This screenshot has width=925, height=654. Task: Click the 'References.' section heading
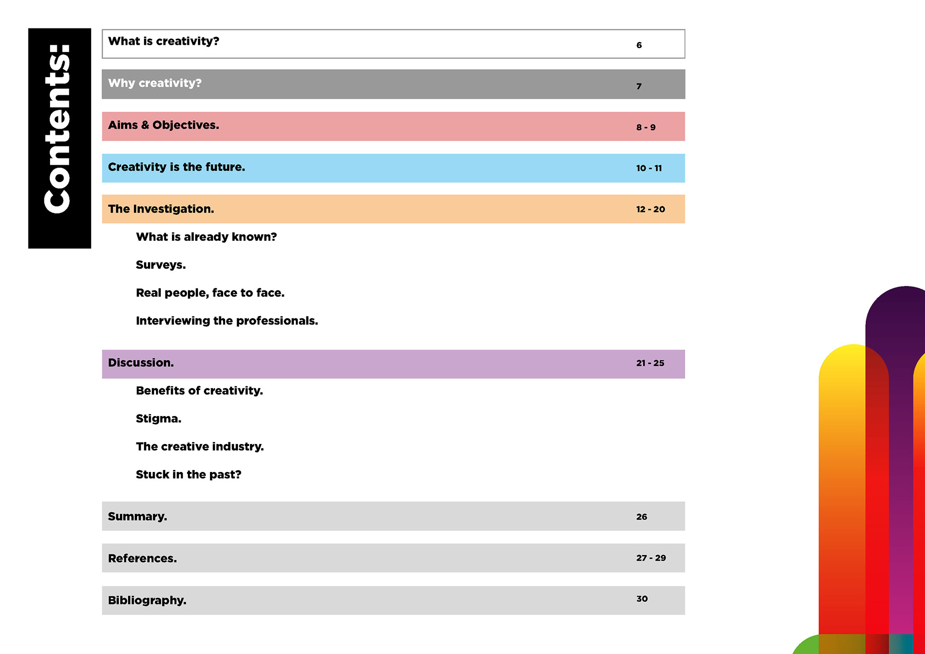[142, 558]
